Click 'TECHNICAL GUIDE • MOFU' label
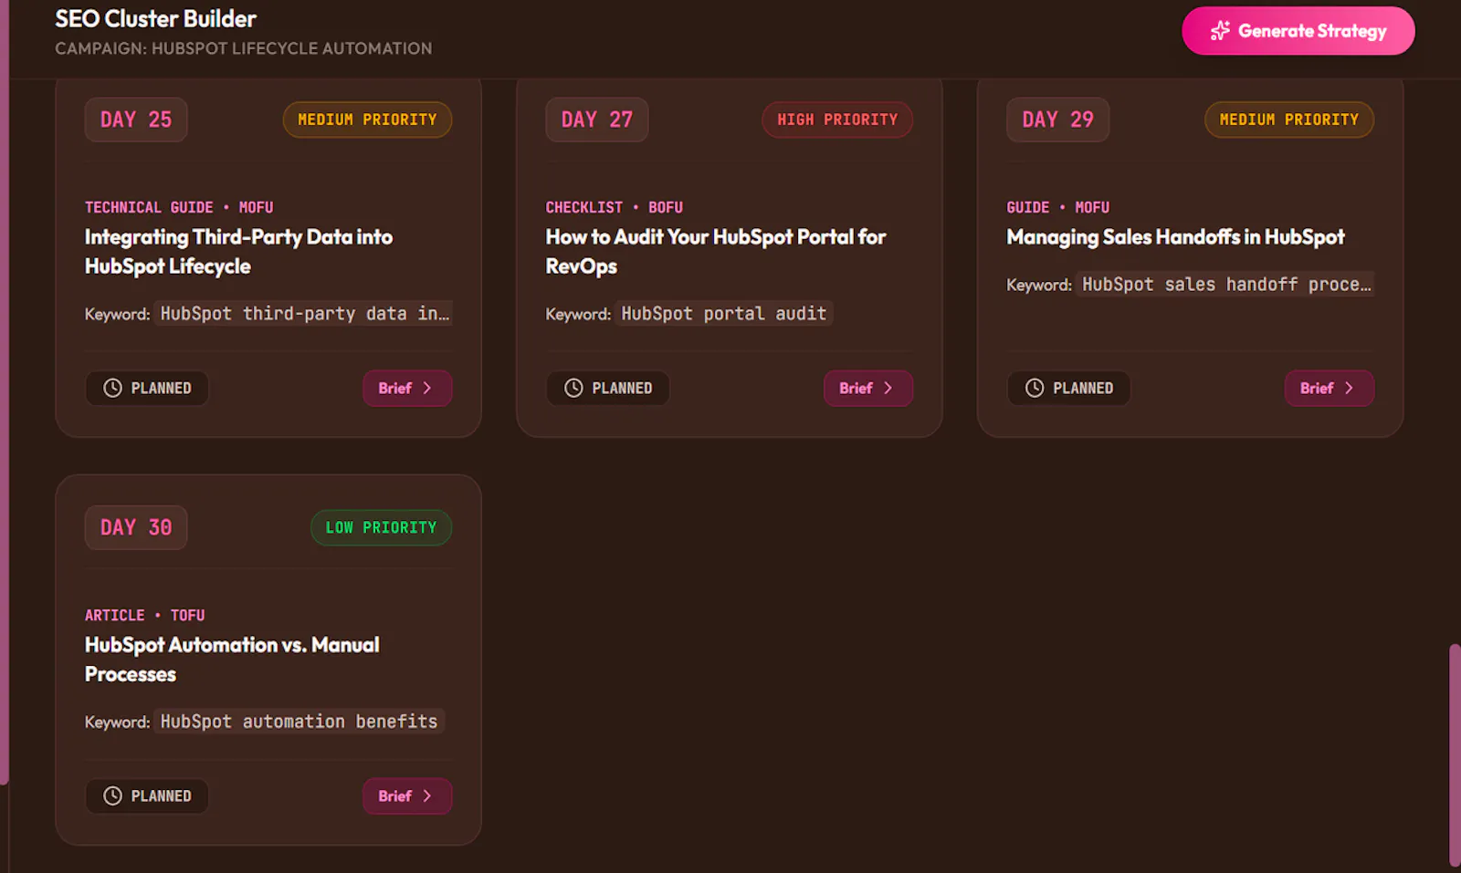 click(x=179, y=207)
